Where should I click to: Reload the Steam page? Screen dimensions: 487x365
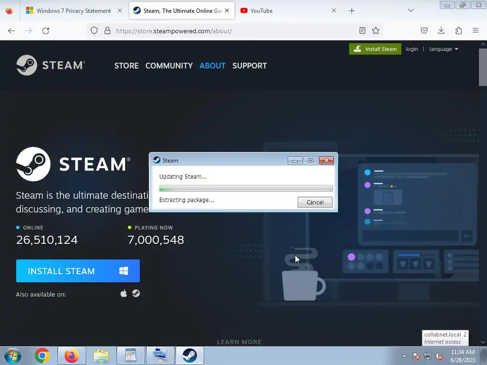click(x=46, y=31)
